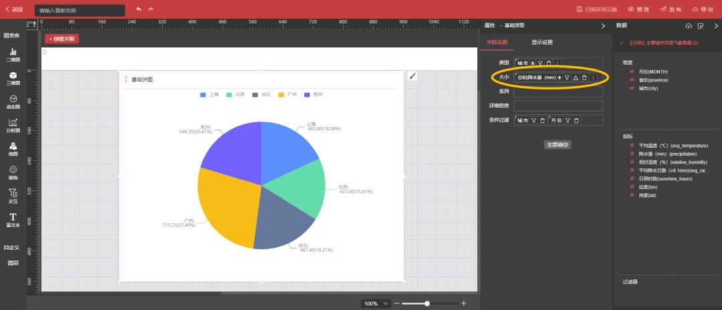Image resolution: width=722 pixels, height=310 pixels.
Task: Click the zoom slider handle
Action: click(427, 303)
